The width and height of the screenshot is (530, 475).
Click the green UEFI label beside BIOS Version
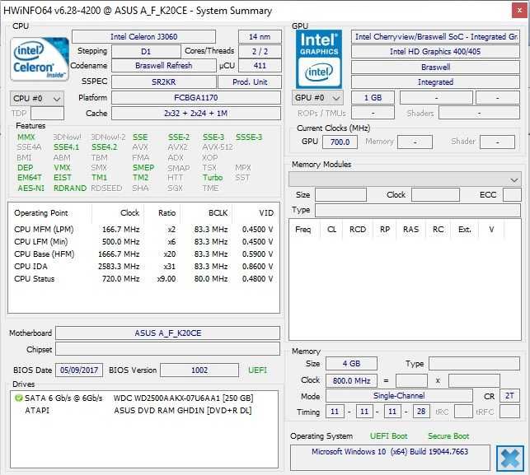click(x=257, y=370)
